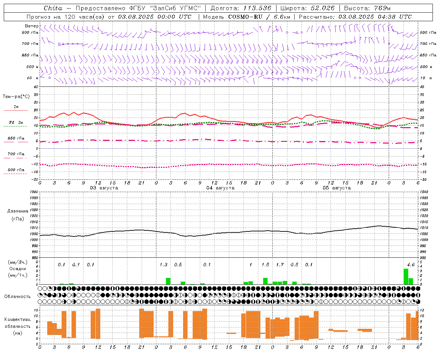The height and width of the screenshot is (350, 438).
Task: Select the Конвективн. convective cloud label
Action: coord(17,320)
